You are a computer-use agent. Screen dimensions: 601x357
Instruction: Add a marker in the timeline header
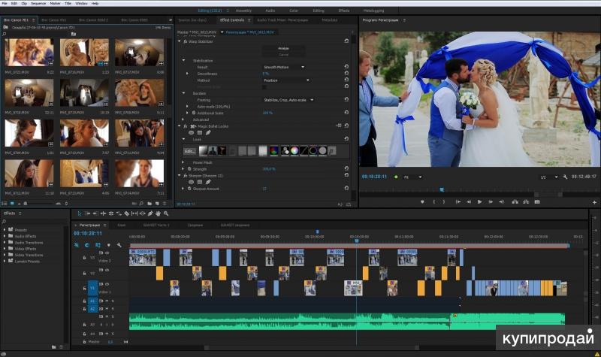click(x=109, y=245)
